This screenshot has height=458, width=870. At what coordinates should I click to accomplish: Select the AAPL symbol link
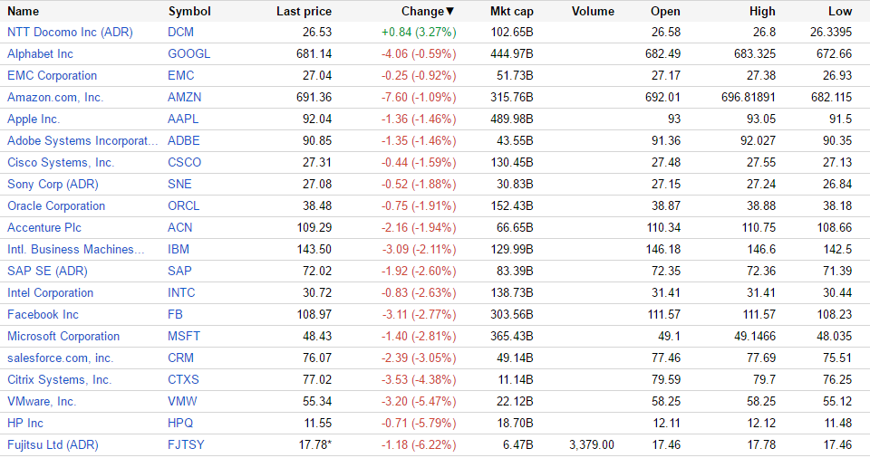click(183, 119)
